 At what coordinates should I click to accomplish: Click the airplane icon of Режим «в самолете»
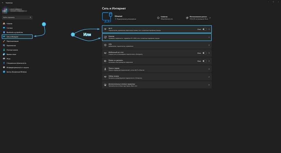tap(105, 61)
